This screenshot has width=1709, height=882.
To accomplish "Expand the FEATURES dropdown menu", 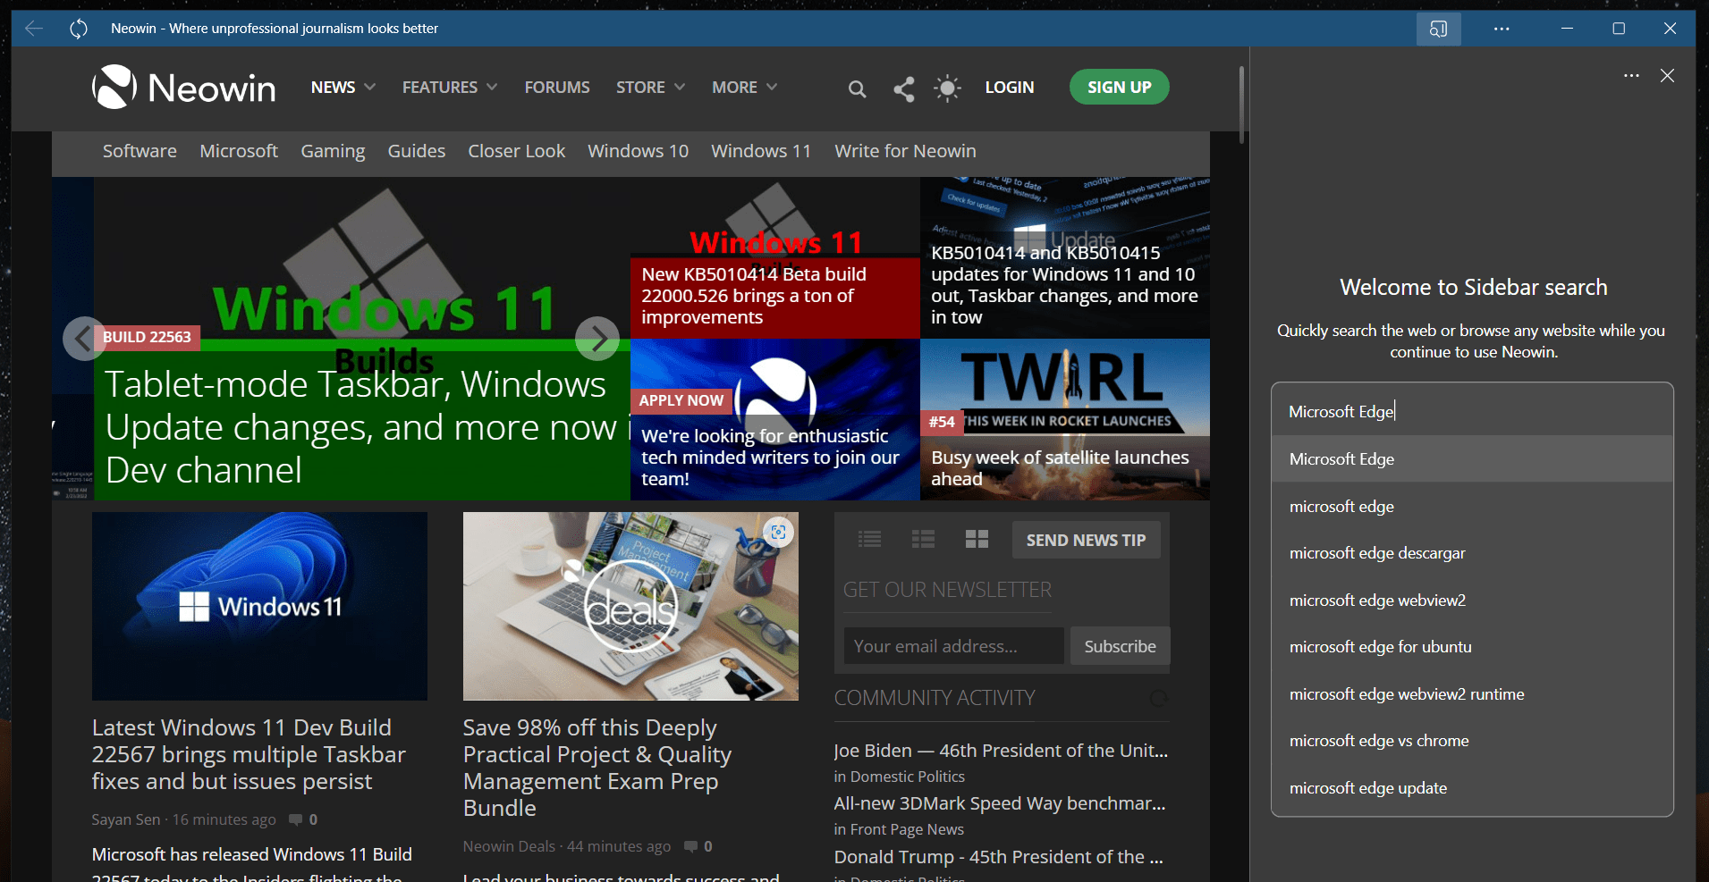I will coord(450,88).
